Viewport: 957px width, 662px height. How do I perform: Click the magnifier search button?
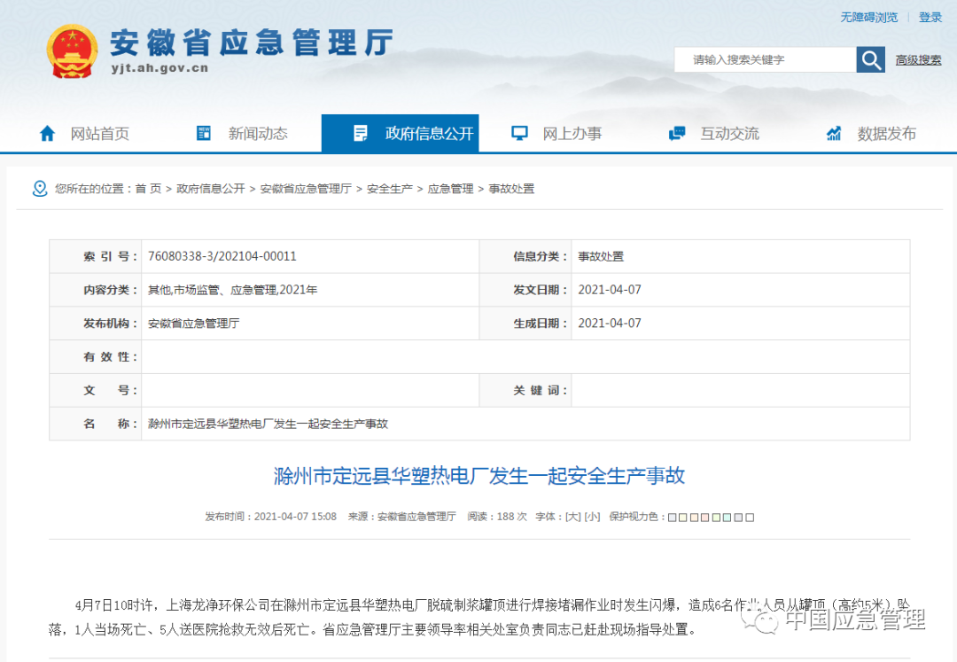pyautogui.click(x=870, y=59)
